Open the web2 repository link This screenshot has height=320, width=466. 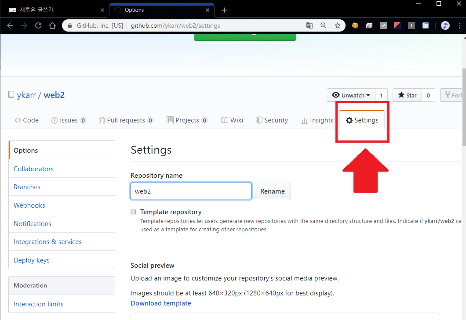point(54,95)
